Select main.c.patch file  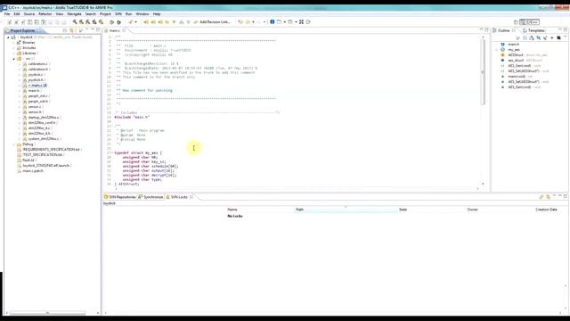click(32, 170)
